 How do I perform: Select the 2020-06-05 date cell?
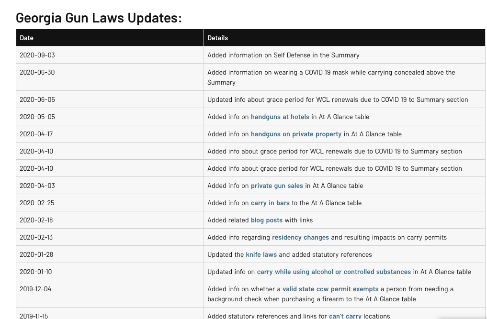point(110,99)
